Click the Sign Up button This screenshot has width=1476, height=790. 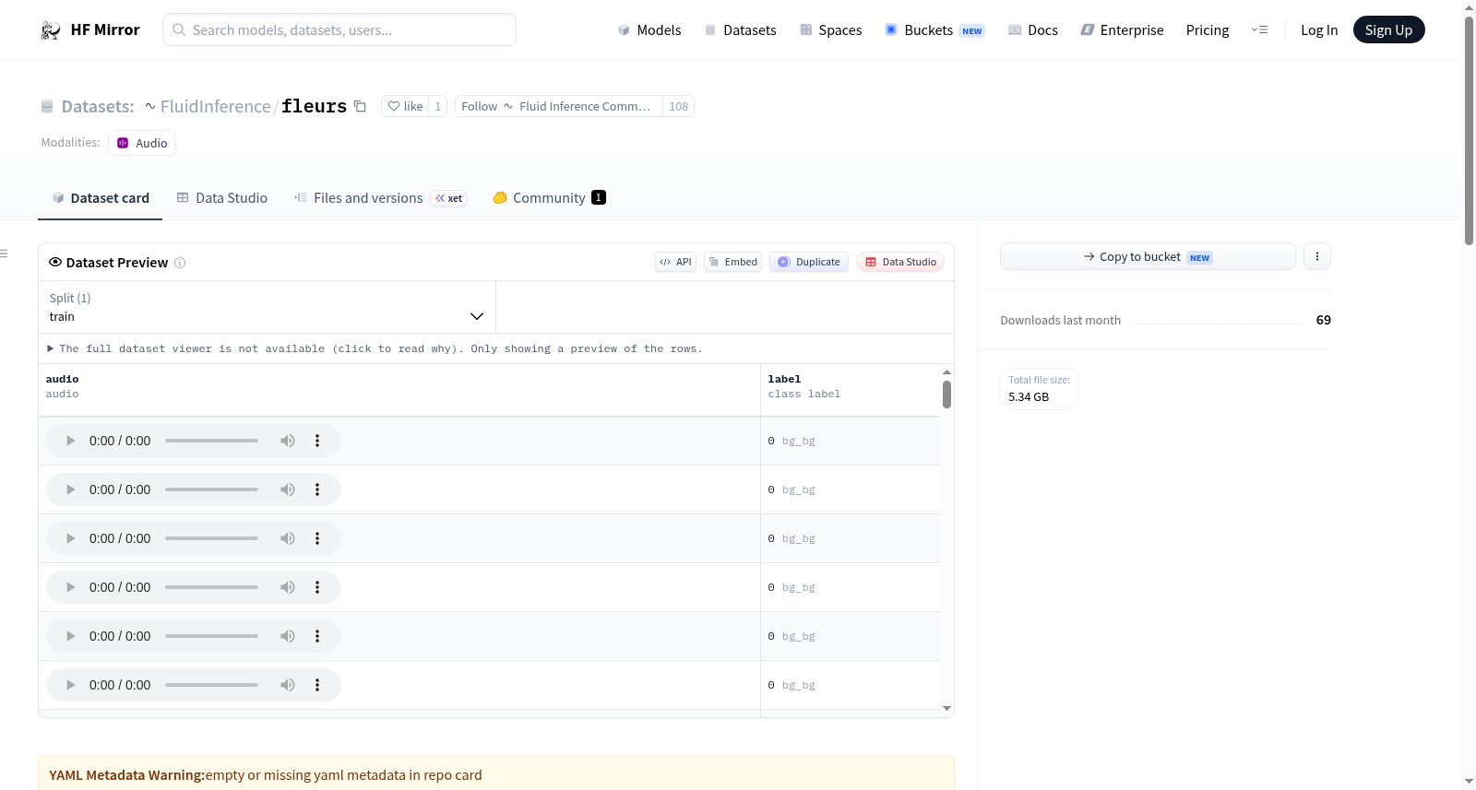click(1388, 30)
